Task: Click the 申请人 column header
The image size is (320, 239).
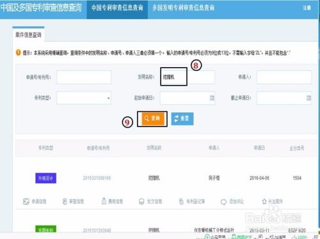Action: click(x=214, y=148)
